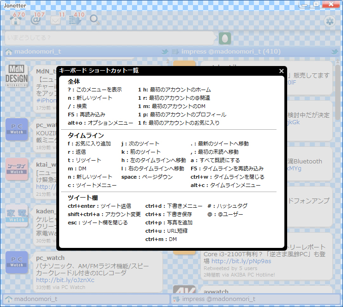This screenshot has height=307, width=343.
Task: Close the keyboard shortcut list dialog
Action: 281,71
